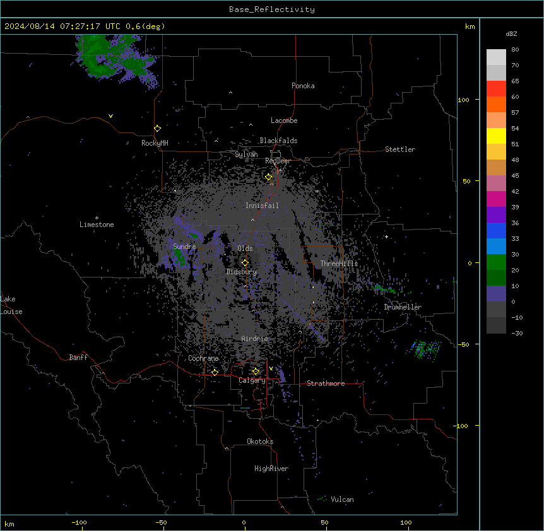Click the Cochrane town label
544x531 pixels.
[203, 358]
